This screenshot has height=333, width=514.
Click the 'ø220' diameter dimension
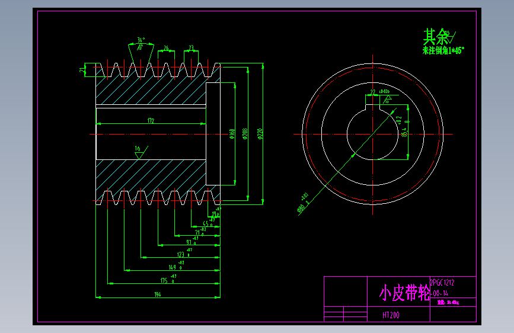[x=260, y=134]
